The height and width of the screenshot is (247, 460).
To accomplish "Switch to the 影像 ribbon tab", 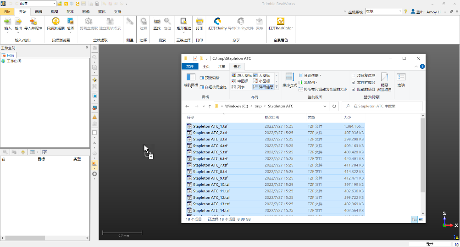I will (x=86, y=11).
